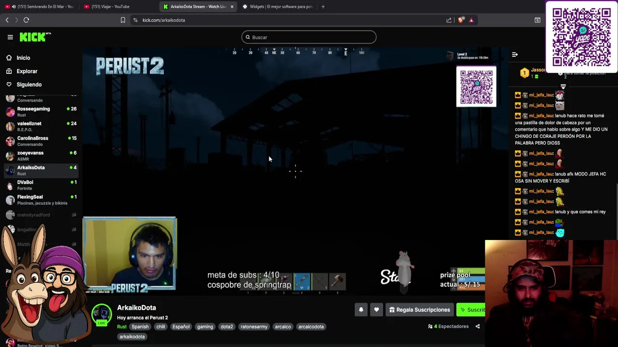Open DVaBoi Fortnite channel
Image resolution: width=618 pixels, height=347 pixels.
coord(41,185)
